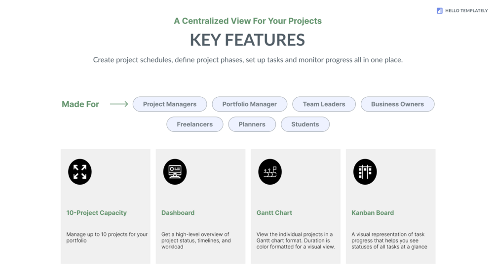The height and width of the screenshot is (279, 496).
Task: Click the KEY FEATURES title
Action: (247, 40)
